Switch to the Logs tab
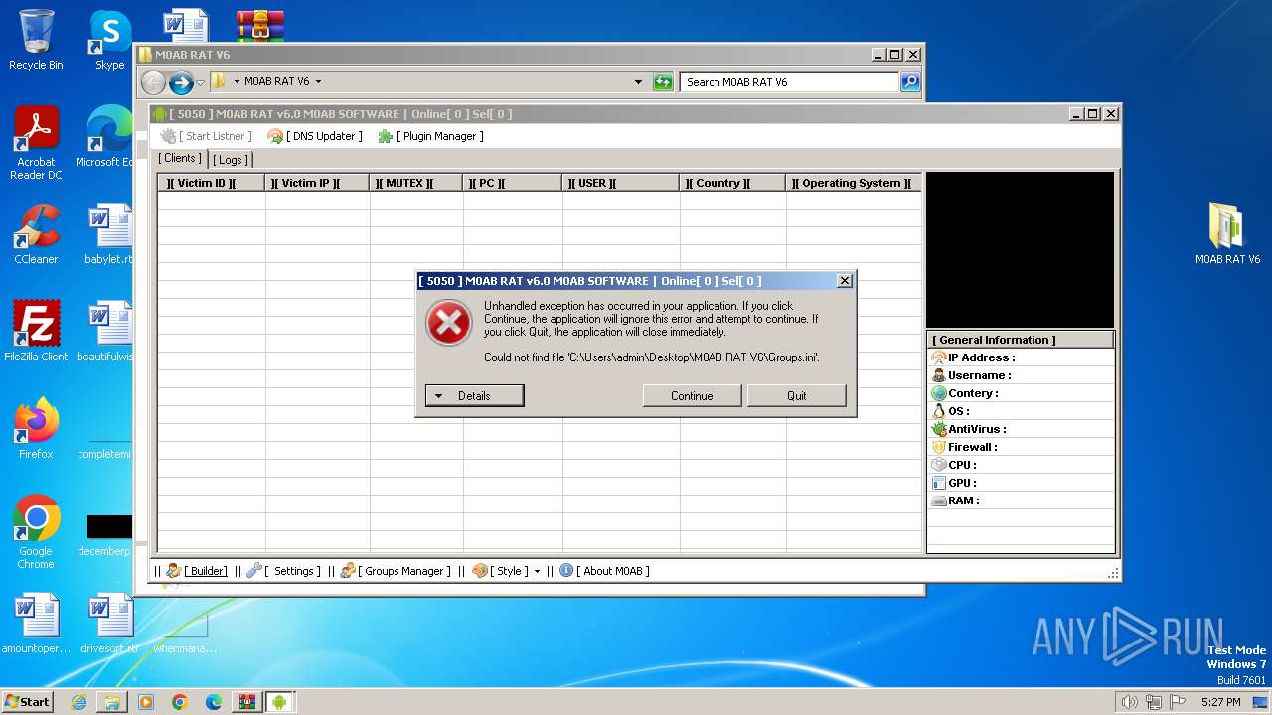Viewport: 1272px width, 715px height. coord(231,159)
